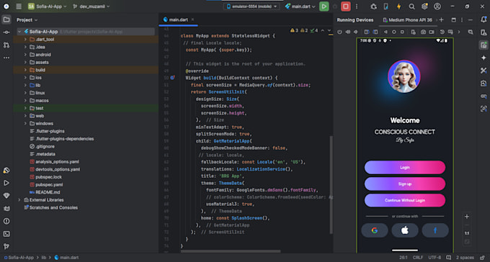Open Sofia-AI-App project dropdown in title bar
This screenshot has width=490, height=262.
click(x=47, y=6)
